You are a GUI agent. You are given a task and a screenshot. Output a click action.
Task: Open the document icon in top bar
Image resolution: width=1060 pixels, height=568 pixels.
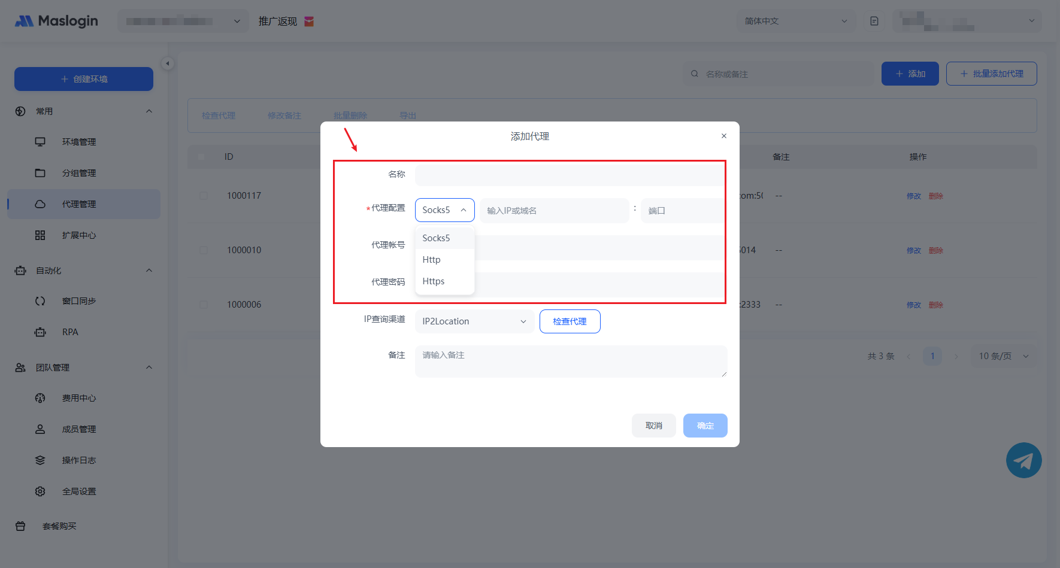pyautogui.click(x=874, y=22)
